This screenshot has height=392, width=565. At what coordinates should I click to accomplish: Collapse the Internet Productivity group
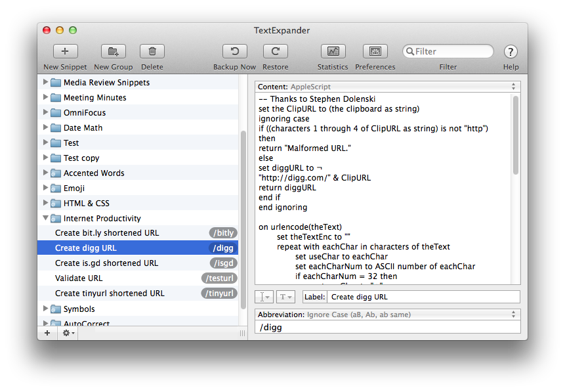pos(45,218)
